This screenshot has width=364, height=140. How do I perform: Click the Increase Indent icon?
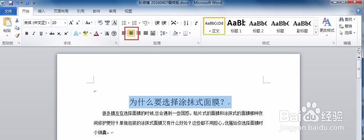(164, 23)
